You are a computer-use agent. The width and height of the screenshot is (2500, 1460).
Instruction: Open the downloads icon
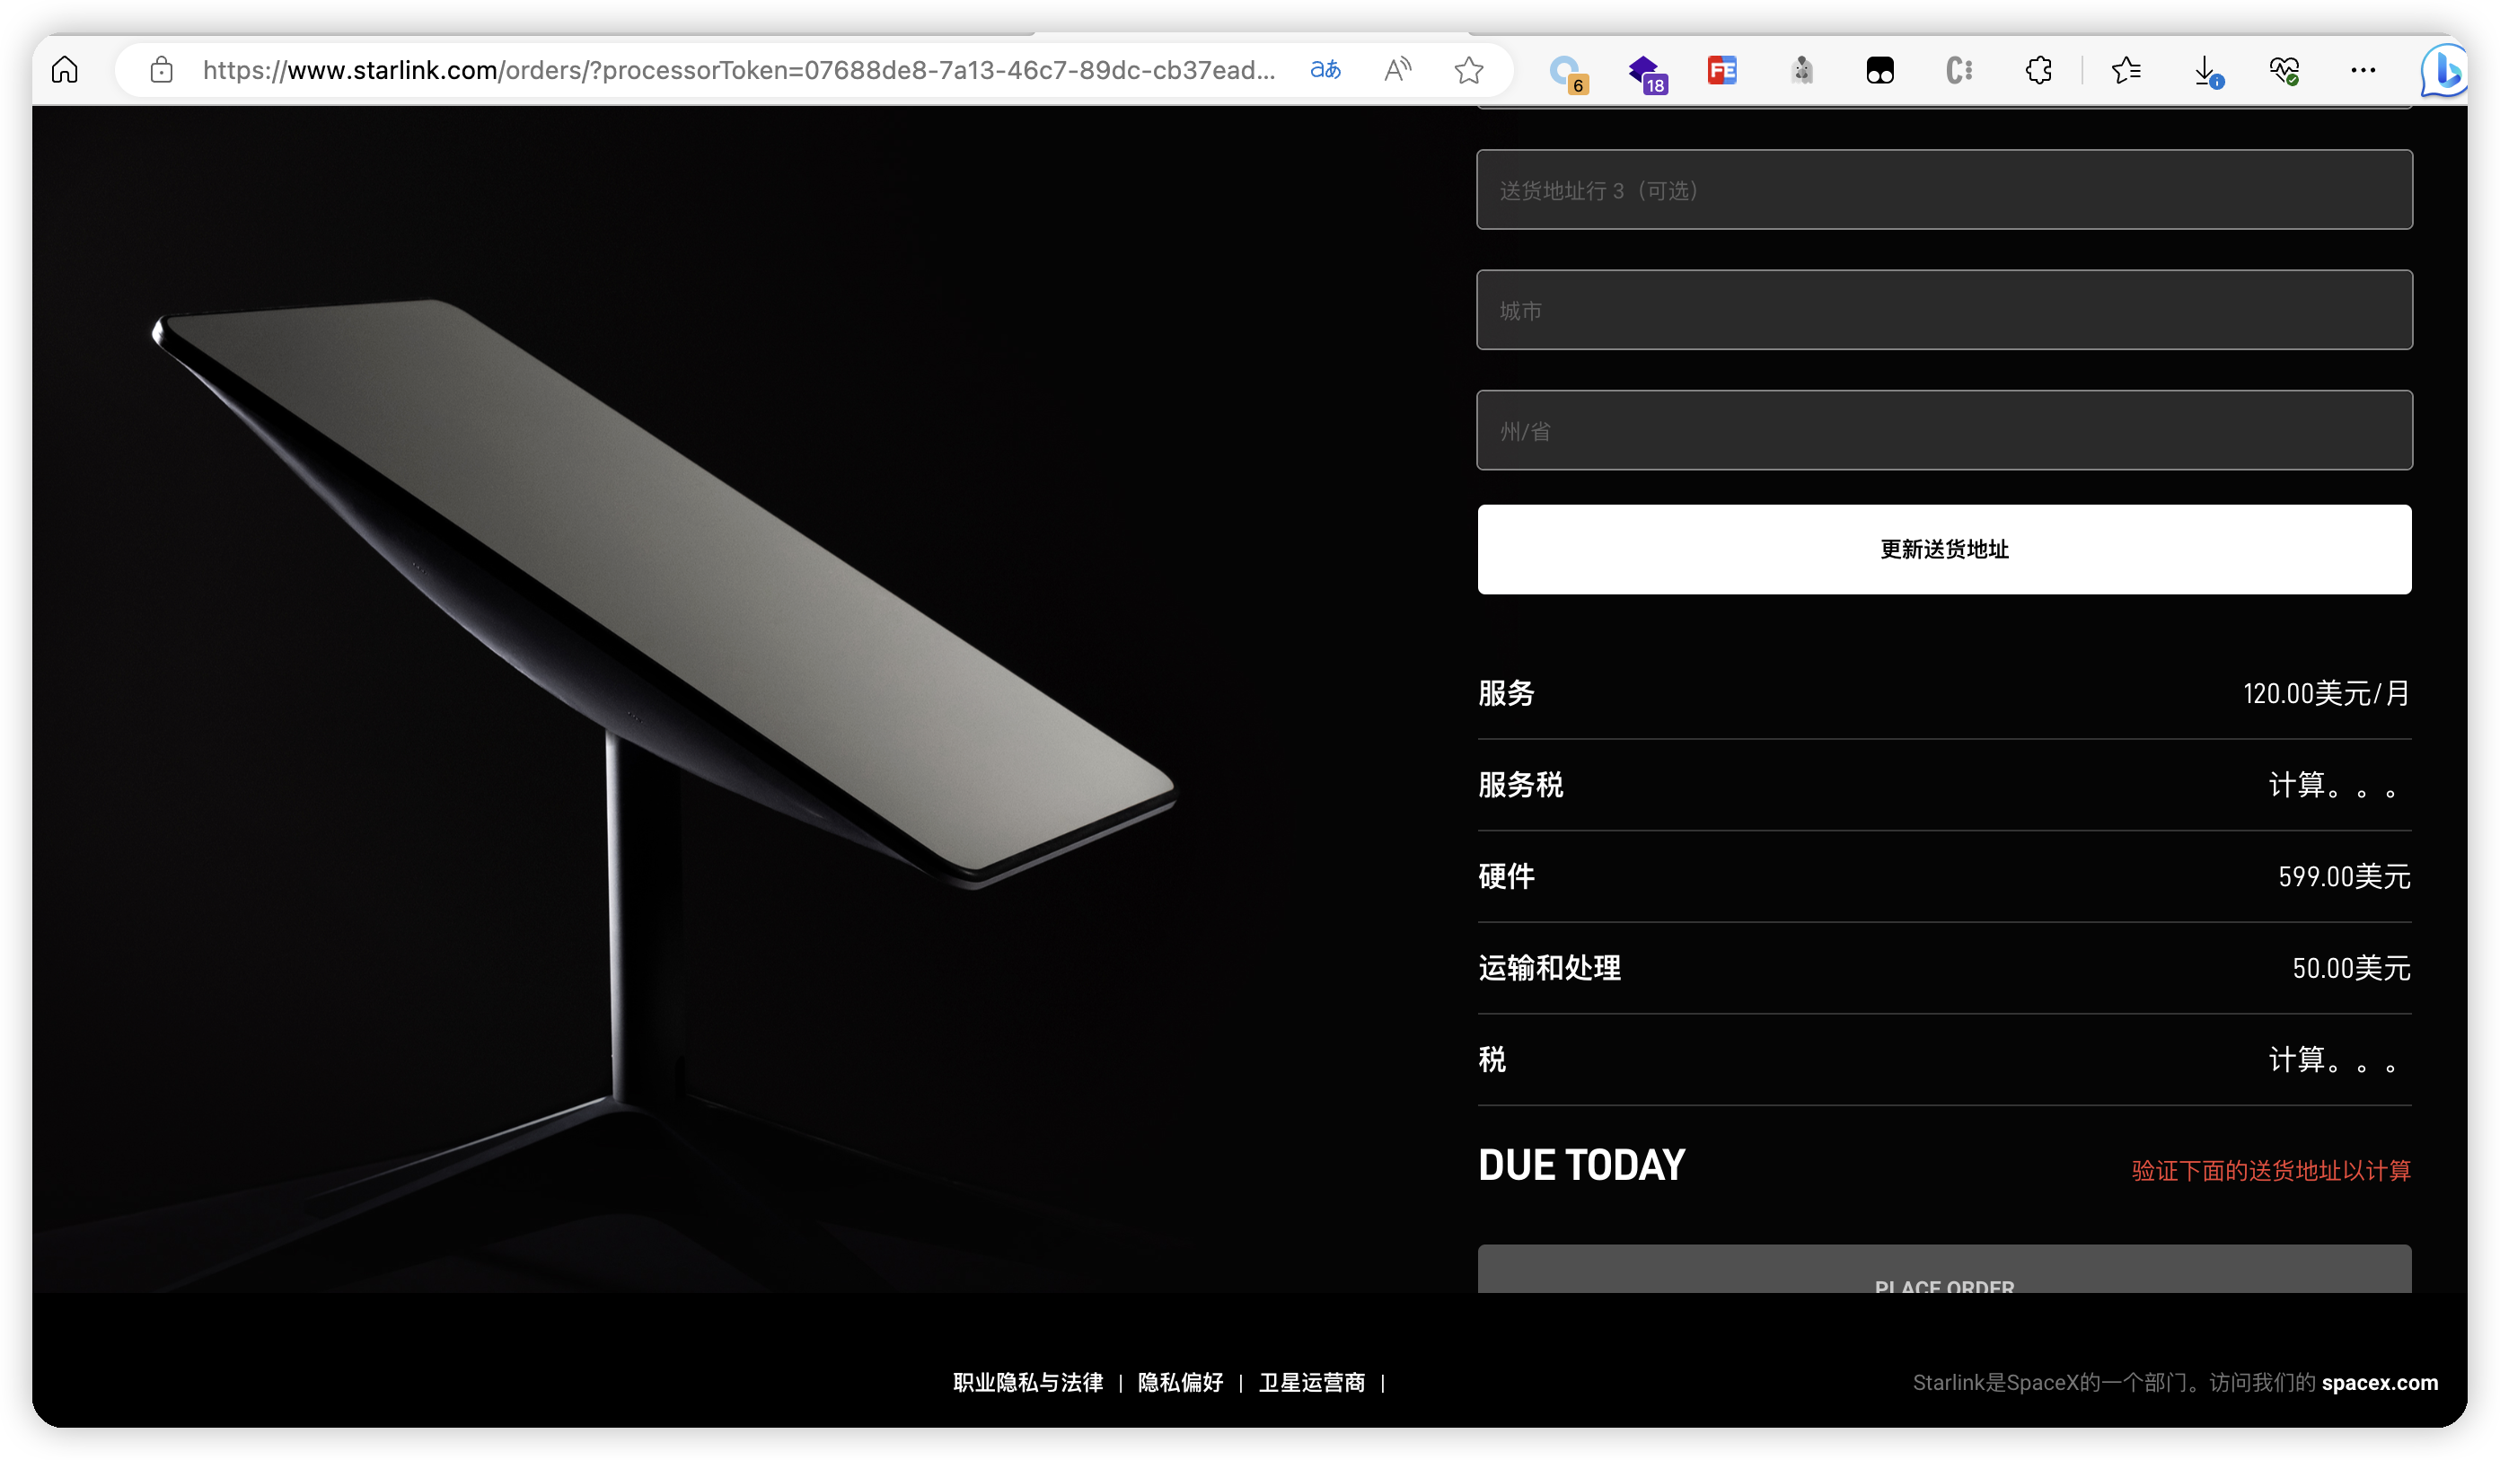[x=2205, y=69]
